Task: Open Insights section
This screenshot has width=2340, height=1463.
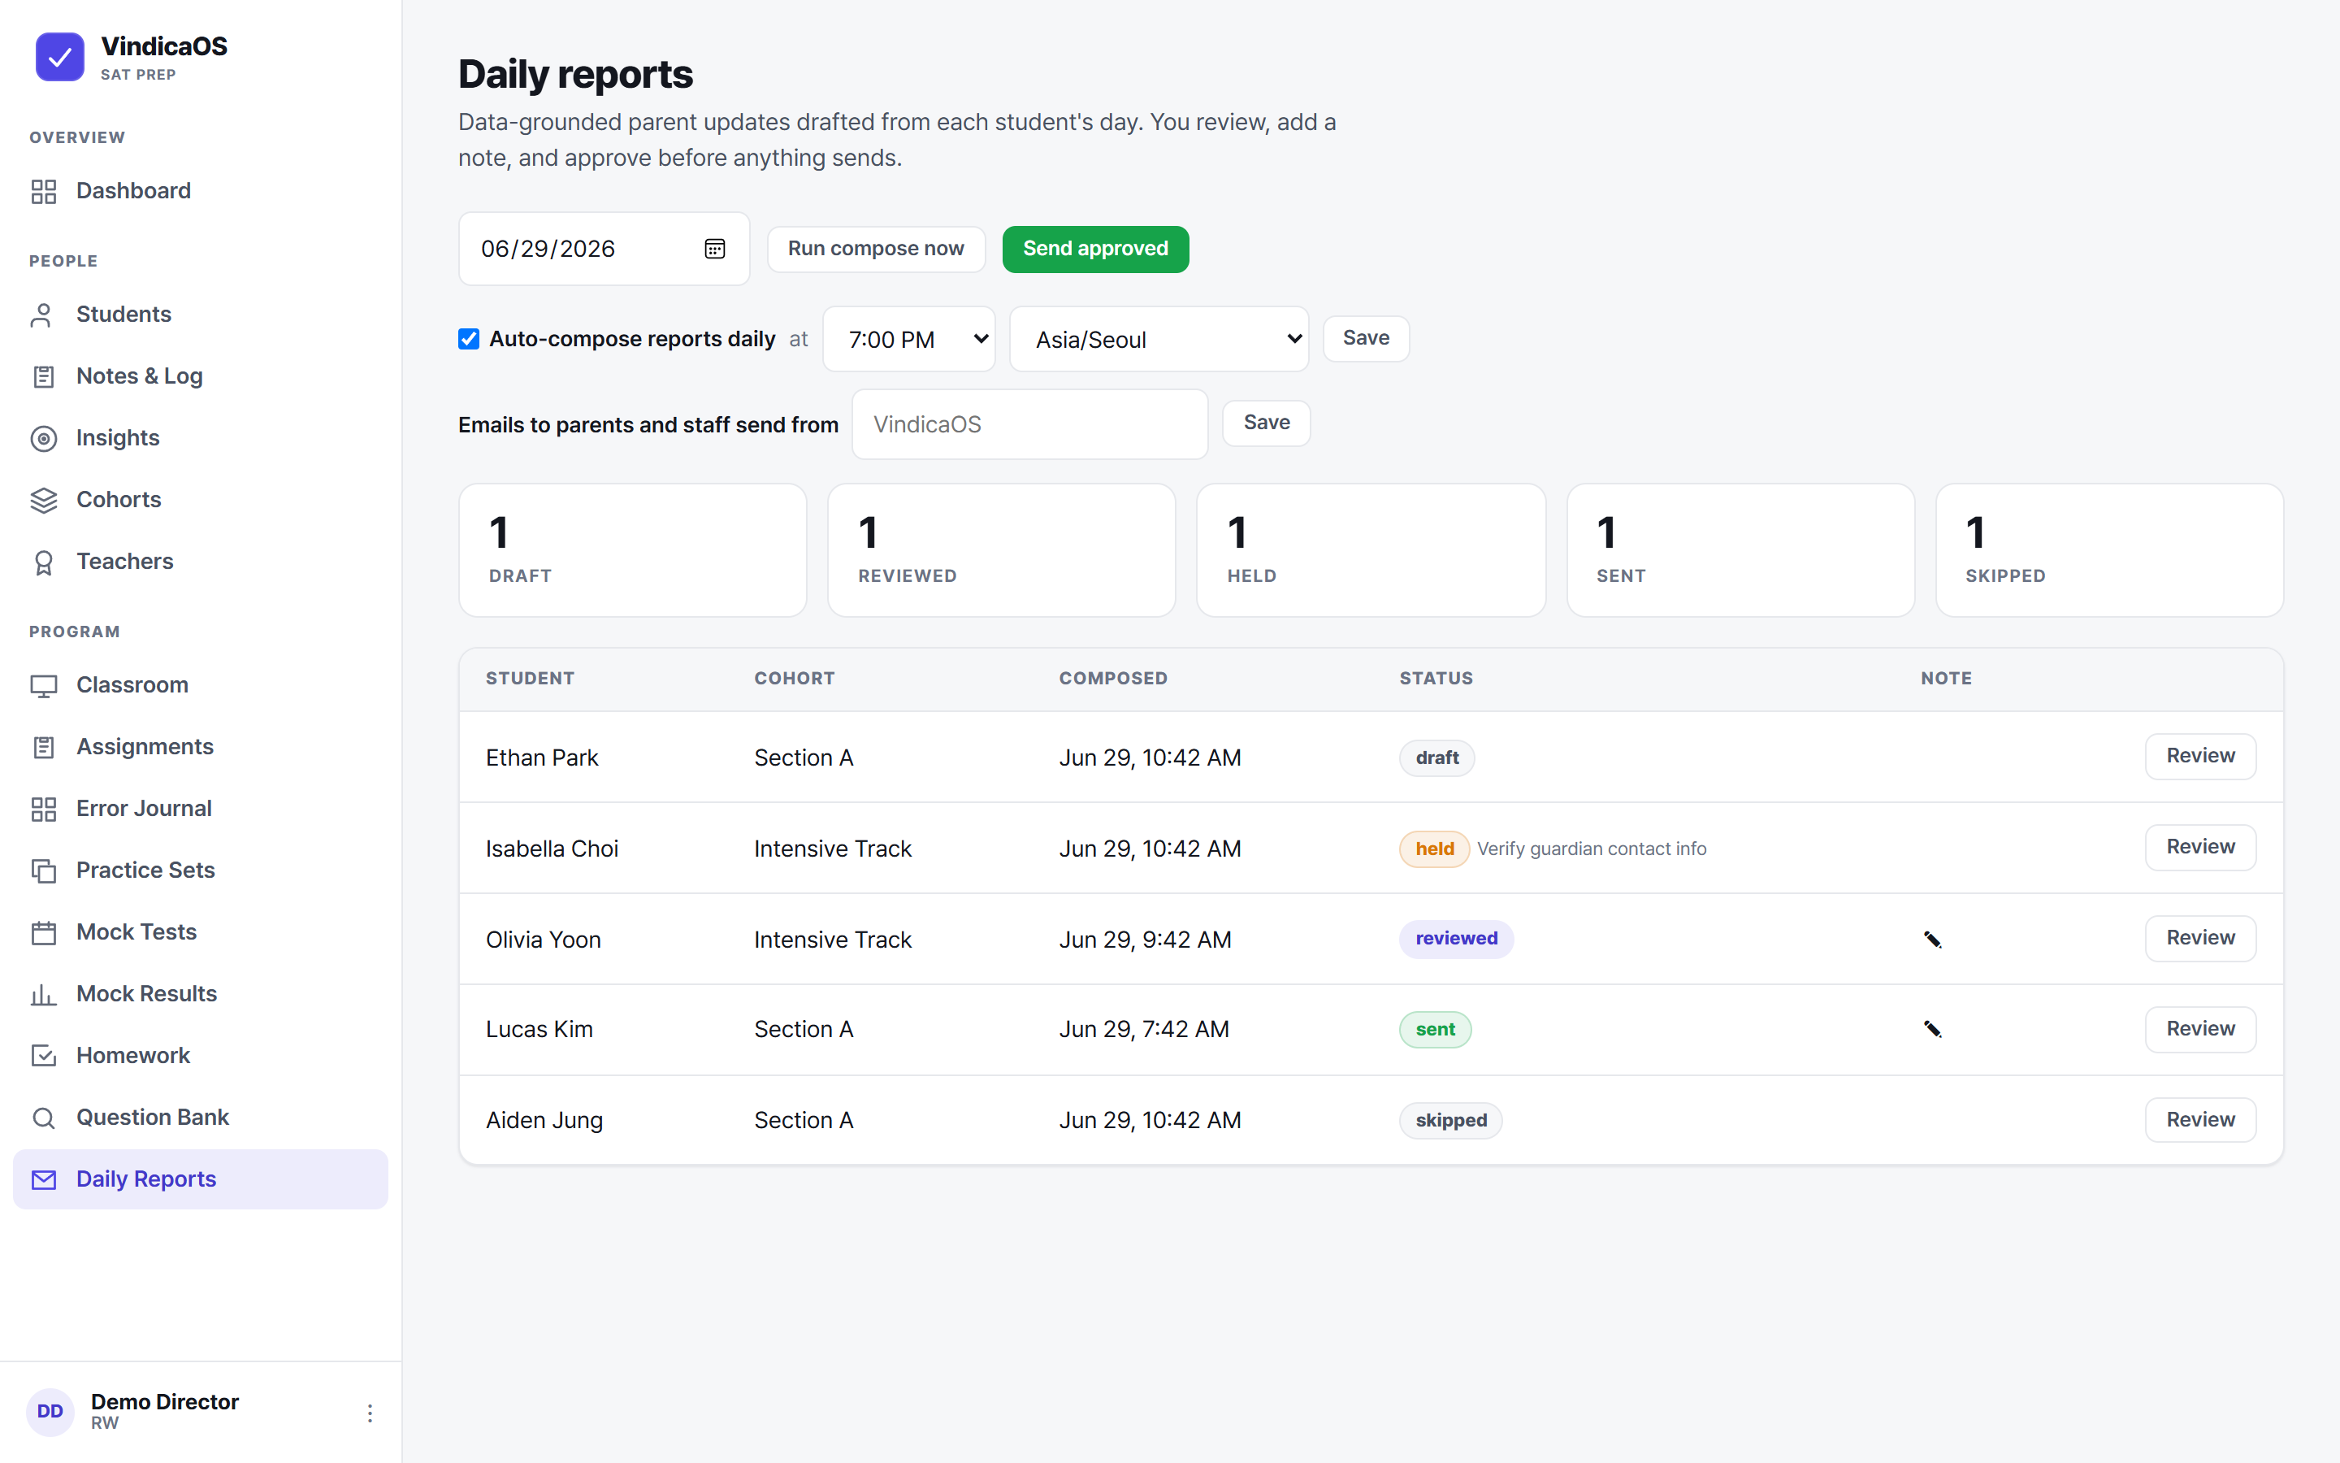Action: click(x=200, y=438)
